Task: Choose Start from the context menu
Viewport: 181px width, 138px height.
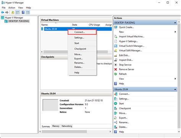Action: coord(82,43)
